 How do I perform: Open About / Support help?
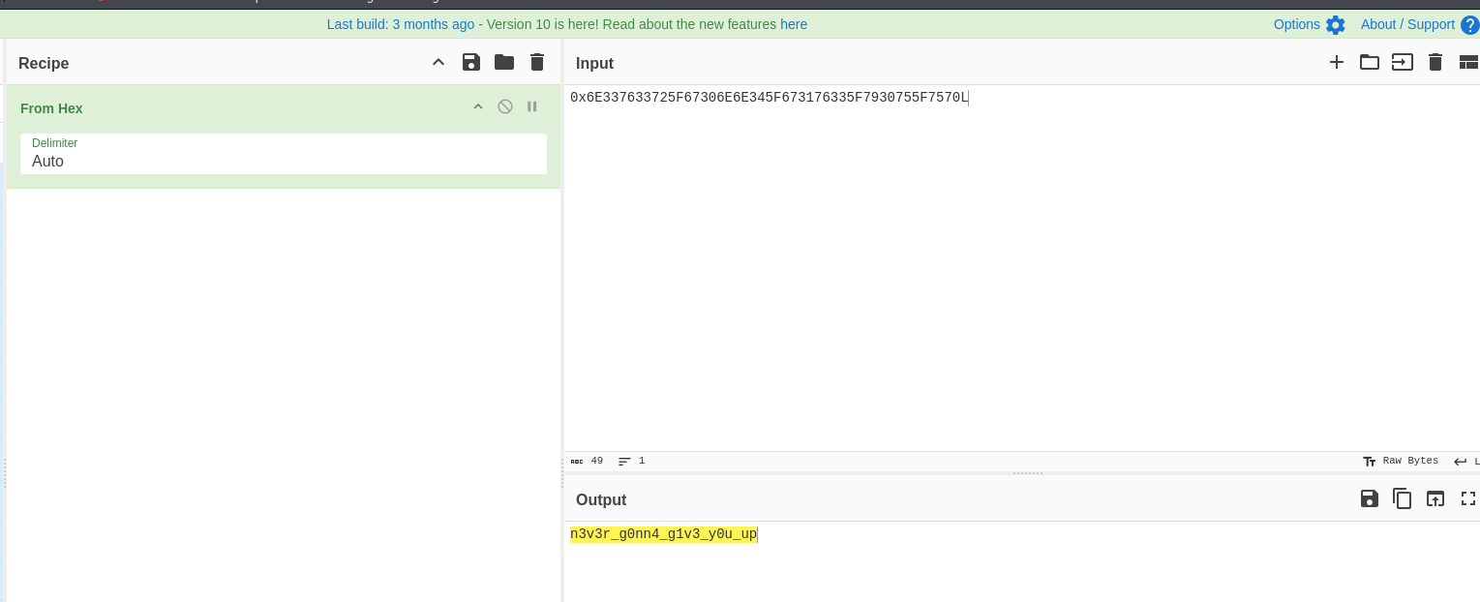pos(1419,24)
